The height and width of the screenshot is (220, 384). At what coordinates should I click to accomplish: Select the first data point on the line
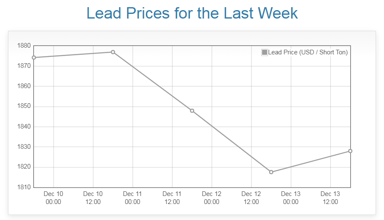[34, 57]
